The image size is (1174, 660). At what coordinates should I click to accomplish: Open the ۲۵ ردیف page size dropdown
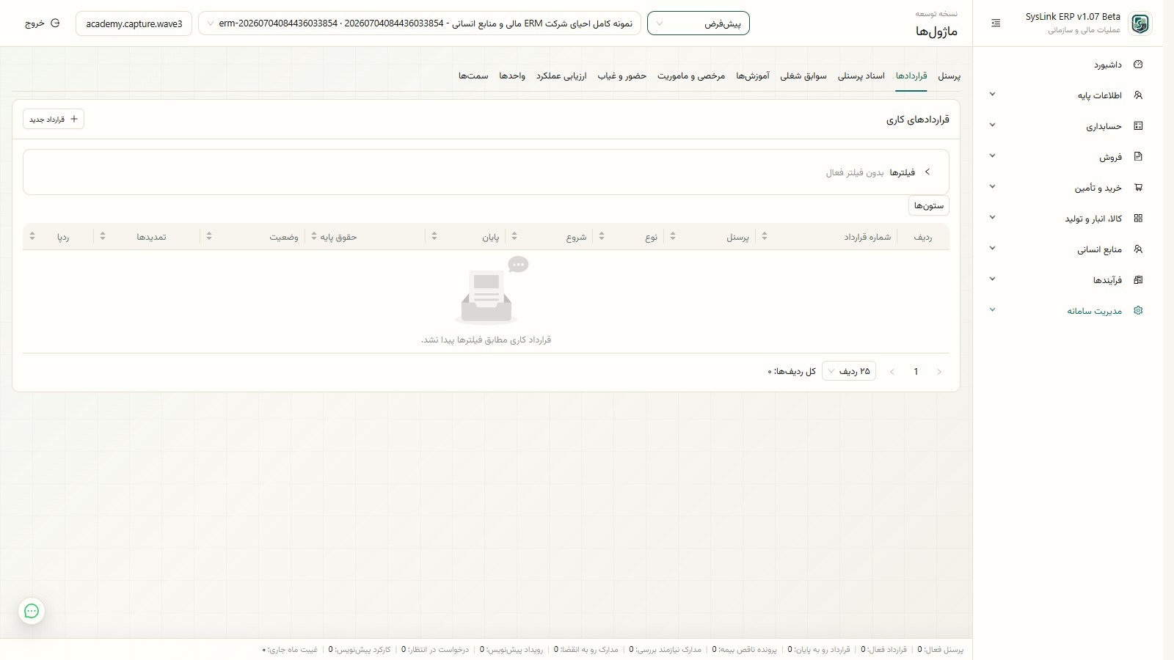click(x=849, y=372)
